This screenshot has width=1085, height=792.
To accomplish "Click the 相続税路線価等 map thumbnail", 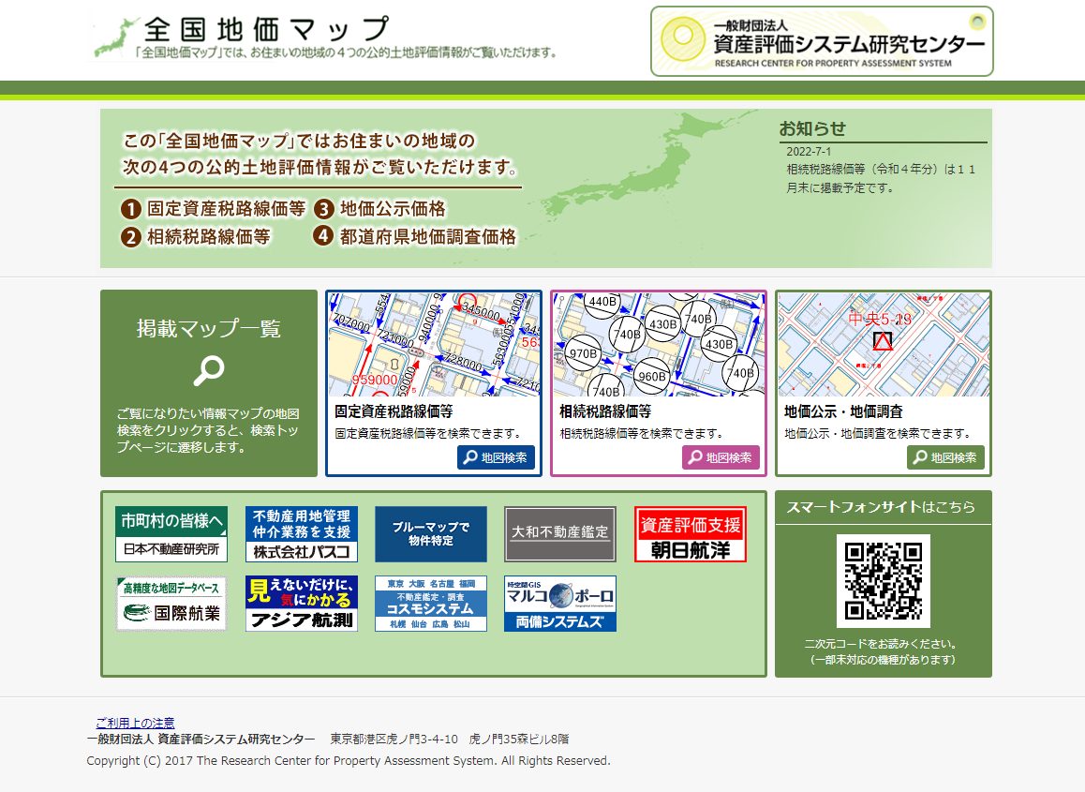I will point(659,345).
